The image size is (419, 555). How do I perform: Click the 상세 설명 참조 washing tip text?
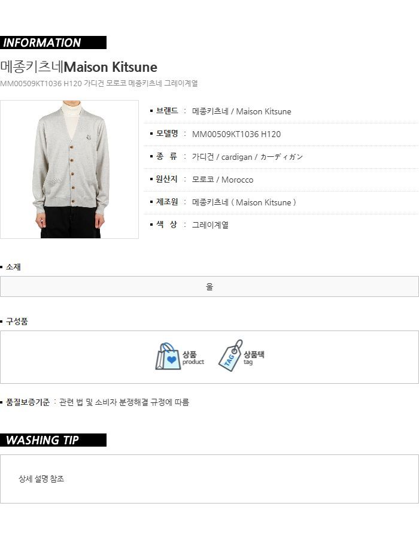[x=41, y=479]
